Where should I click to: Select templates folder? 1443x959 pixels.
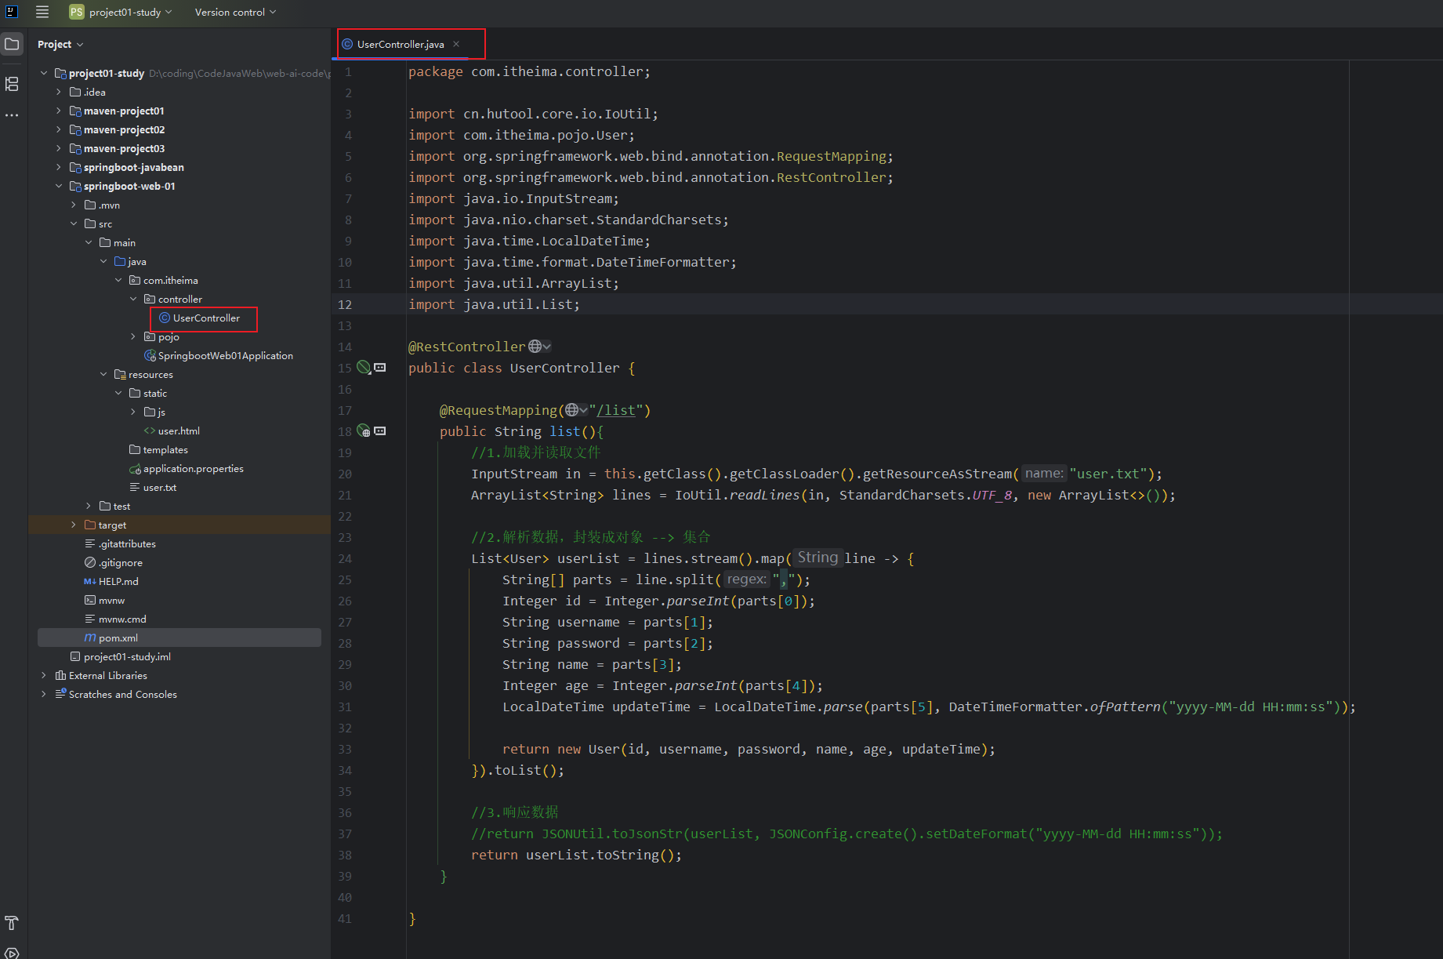pyautogui.click(x=158, y=449)
